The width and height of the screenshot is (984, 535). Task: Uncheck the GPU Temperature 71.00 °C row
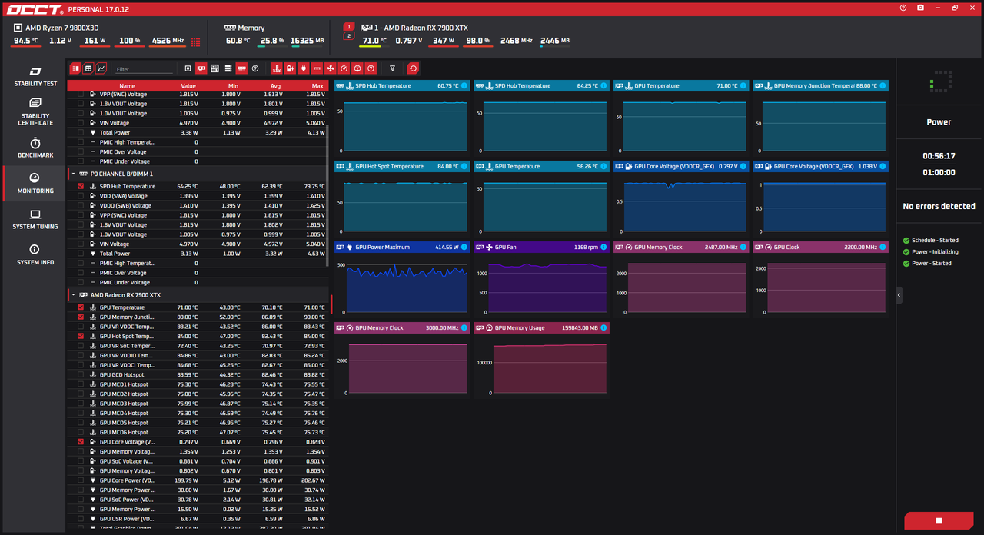pyautogui.click(x=81, y=307)
